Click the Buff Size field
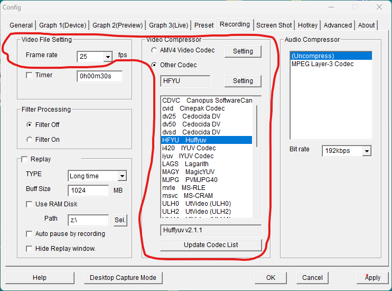 click(88, 190)
